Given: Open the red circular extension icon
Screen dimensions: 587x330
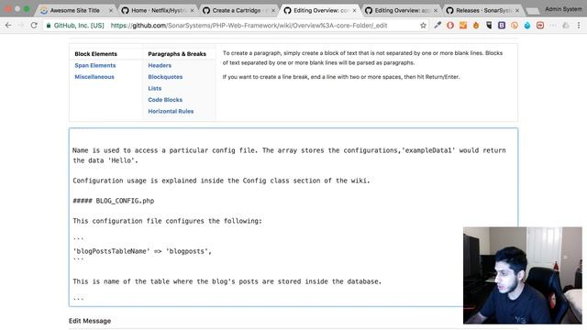Looking at the screenshot, I should pyautogui.click(x=450, y=26).
